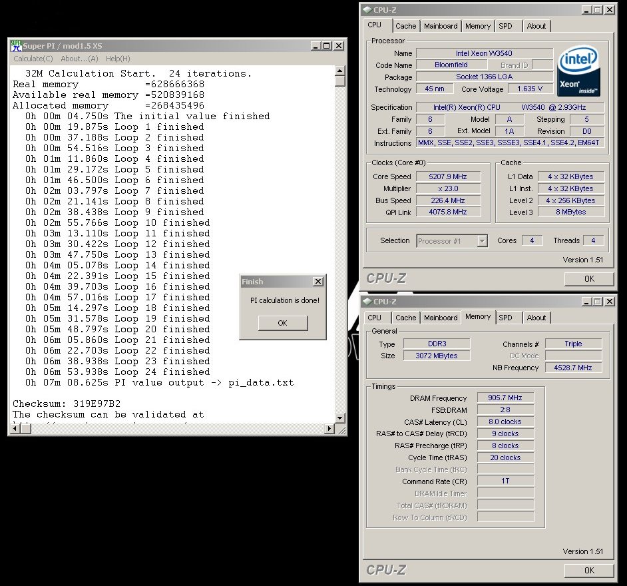Click OK in the Finish dialog
The image size is (627, 586).
click(283, 323)
